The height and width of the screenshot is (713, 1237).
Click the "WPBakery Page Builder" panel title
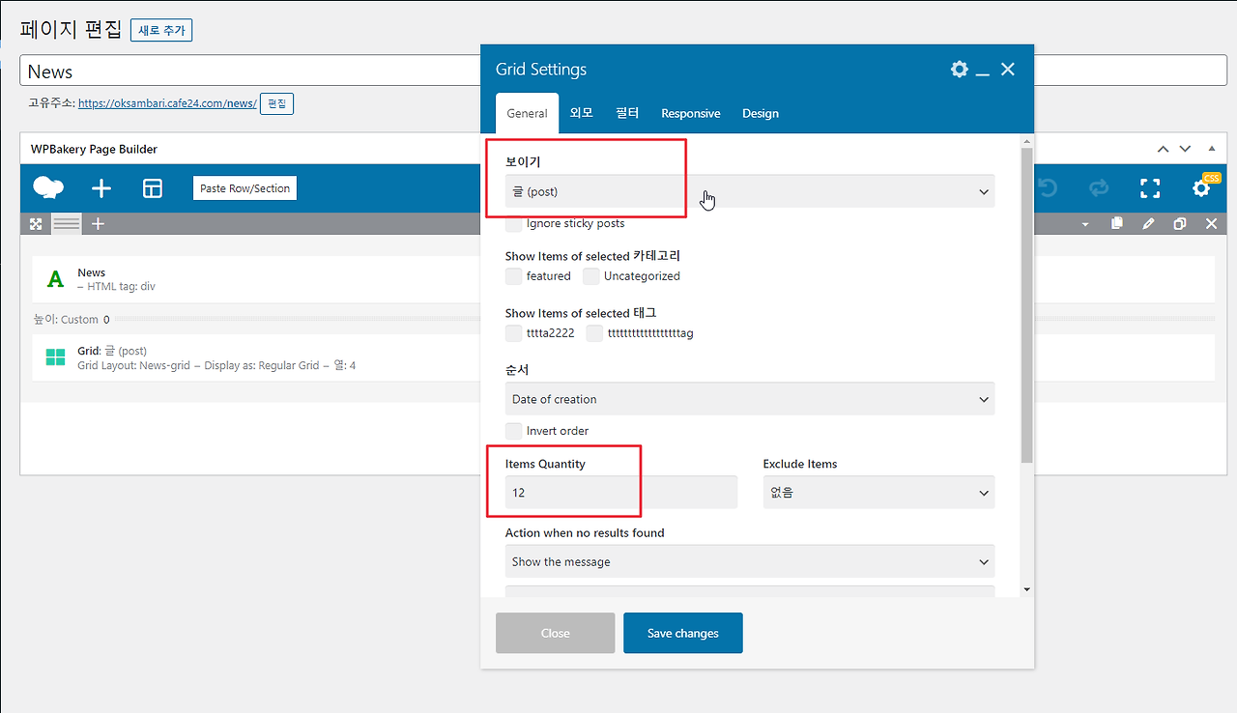point(93,149)
